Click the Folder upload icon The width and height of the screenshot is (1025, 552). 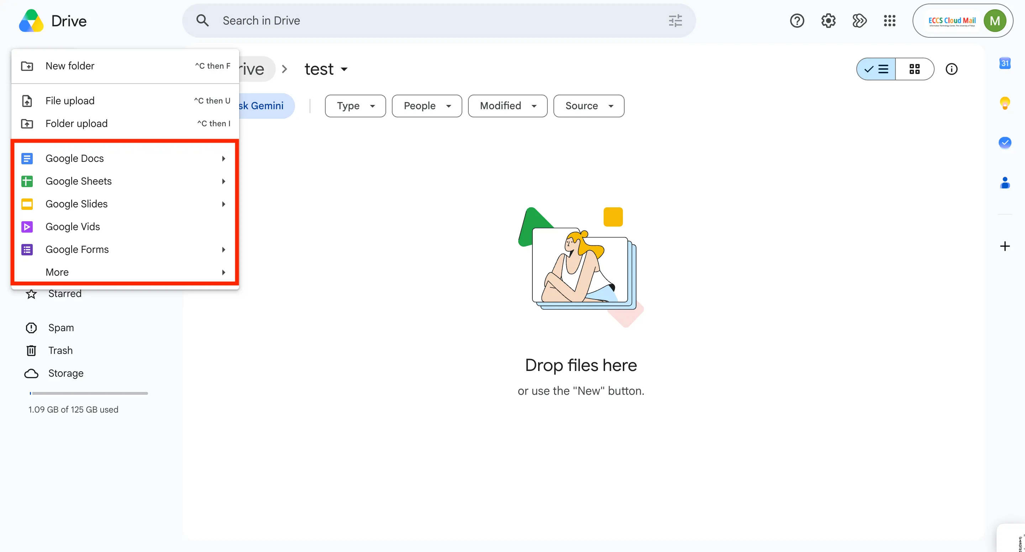click(27, 124)
